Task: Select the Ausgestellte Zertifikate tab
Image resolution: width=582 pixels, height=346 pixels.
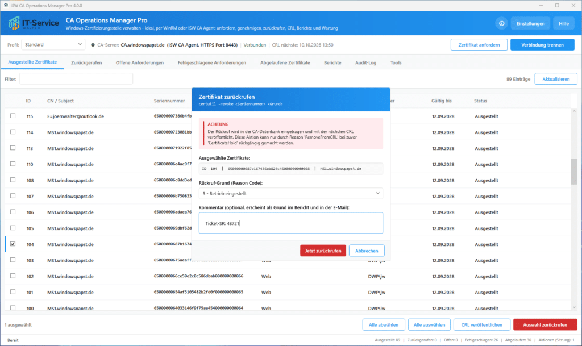Action: [32, 62]
